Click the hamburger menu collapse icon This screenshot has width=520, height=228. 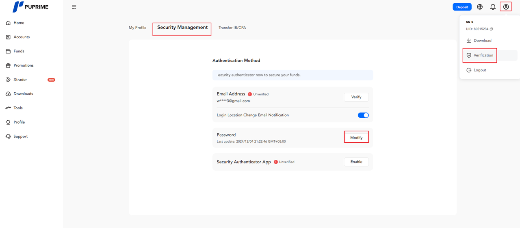point(74,7)
